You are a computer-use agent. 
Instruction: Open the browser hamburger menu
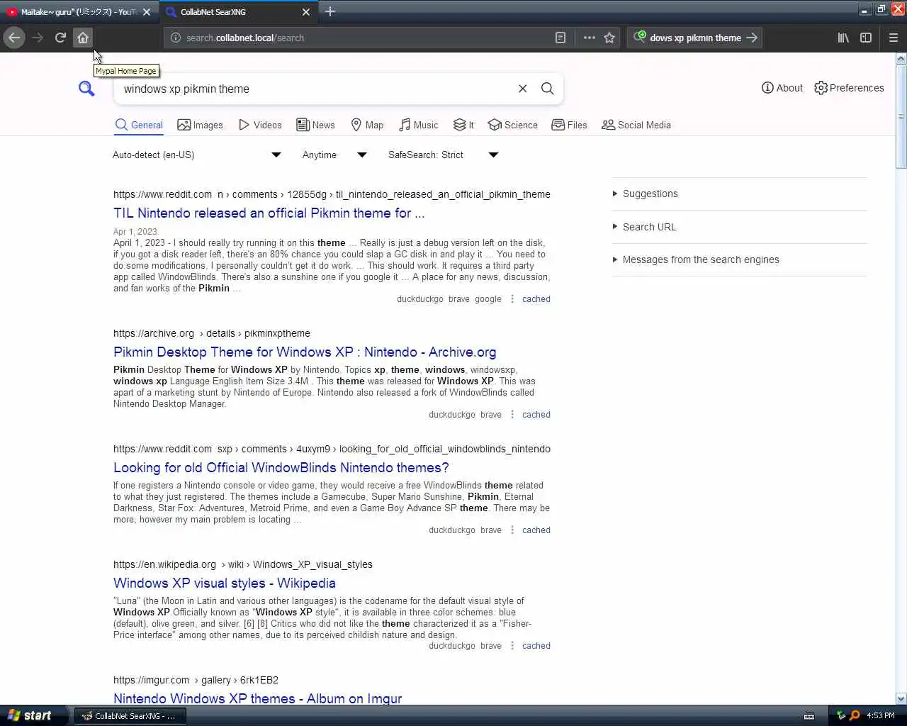tap(894, 38)
